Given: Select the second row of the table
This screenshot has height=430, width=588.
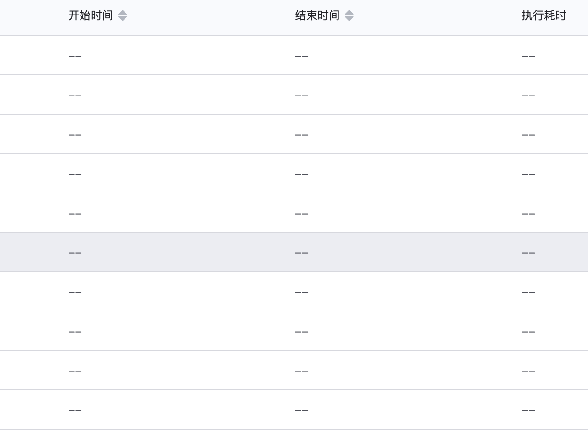Looking at the screenshot, I should pos(294,95).
